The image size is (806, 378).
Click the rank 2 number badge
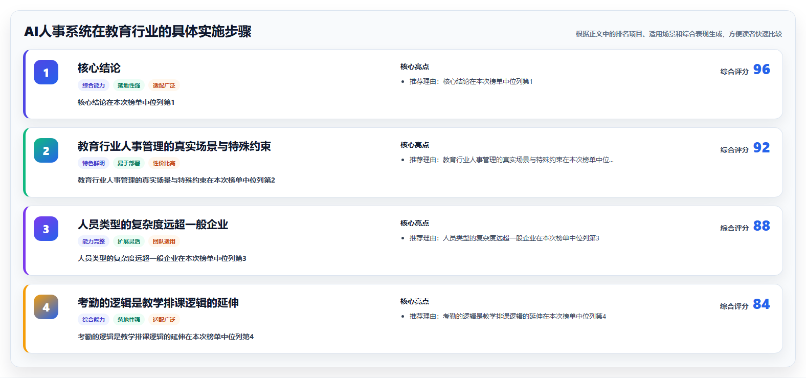[x=46, y=150]
